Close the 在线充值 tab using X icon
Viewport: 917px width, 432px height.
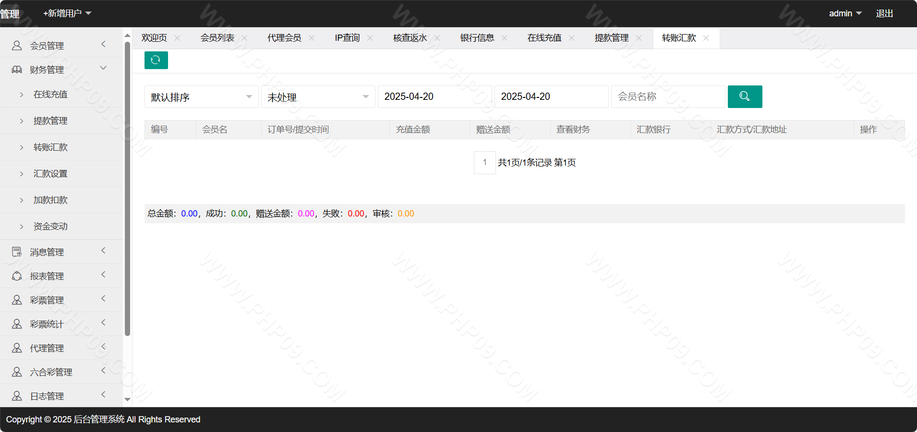(x=571, y=38)
